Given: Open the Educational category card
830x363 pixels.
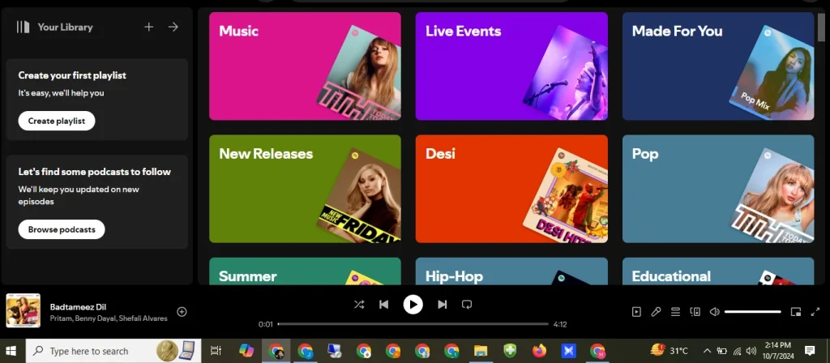Looking at the screenshot, I should click(718, 271).
